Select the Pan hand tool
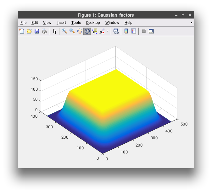Image resolution: width=212 pixels, height=193 pixels. pos(80,31)
